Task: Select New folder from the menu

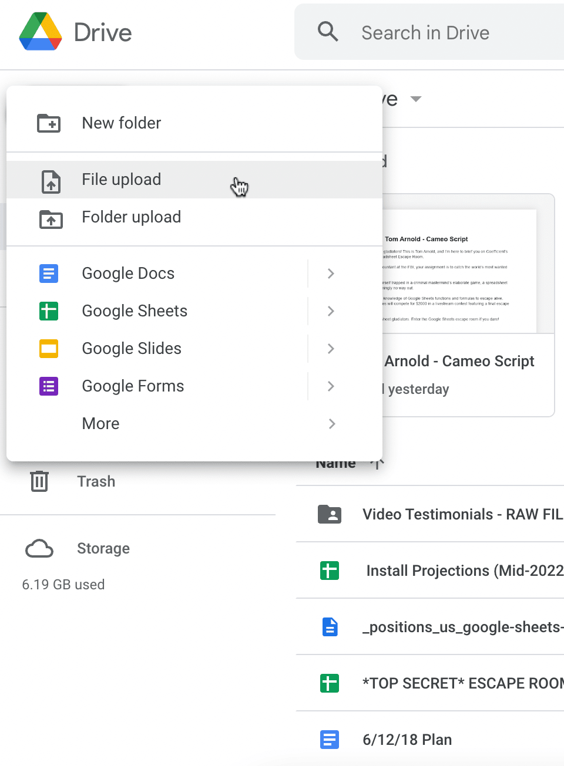Action: (x=121, y=123)
